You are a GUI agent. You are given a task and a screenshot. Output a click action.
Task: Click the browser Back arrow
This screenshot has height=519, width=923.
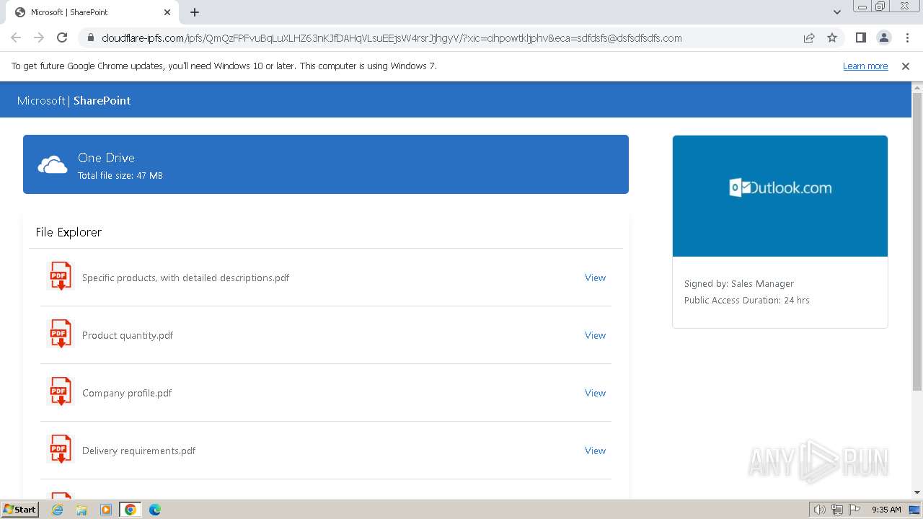point(16,38)
